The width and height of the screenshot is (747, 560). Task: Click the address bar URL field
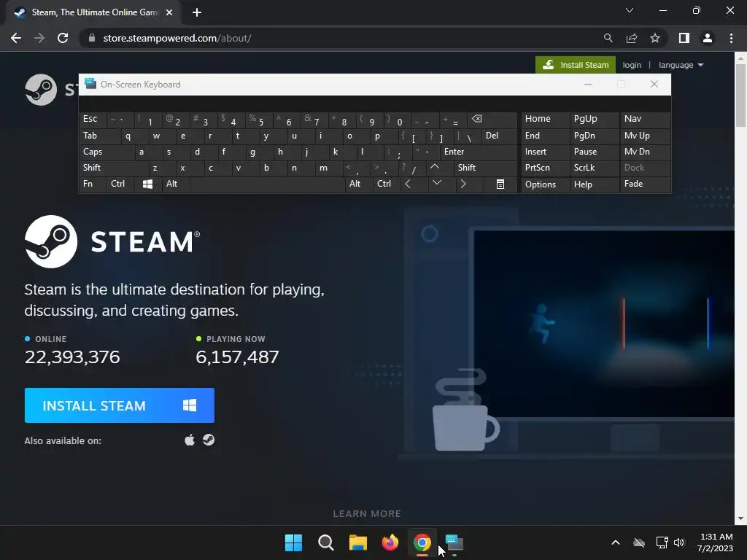tap(343, 38)
